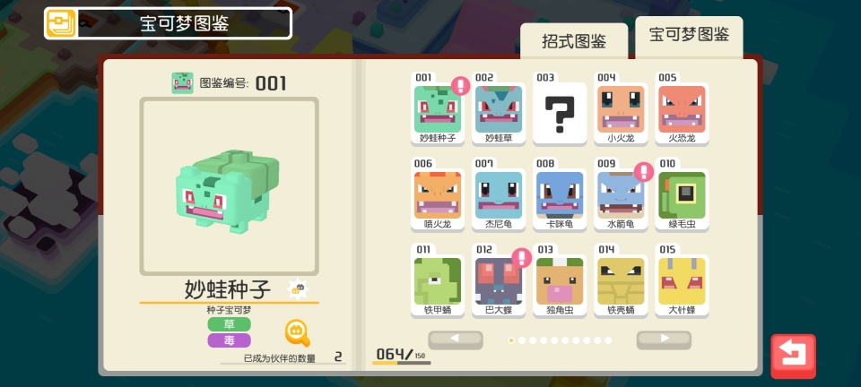
Task: Tap the red back arrow button
Action: (793, 357)
